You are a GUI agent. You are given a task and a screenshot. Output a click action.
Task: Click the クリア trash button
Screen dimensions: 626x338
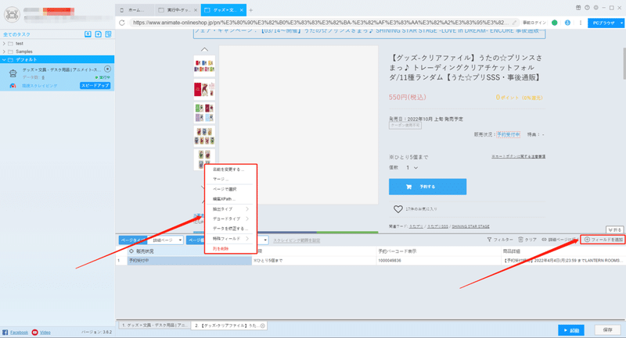(x=527, y=240)
